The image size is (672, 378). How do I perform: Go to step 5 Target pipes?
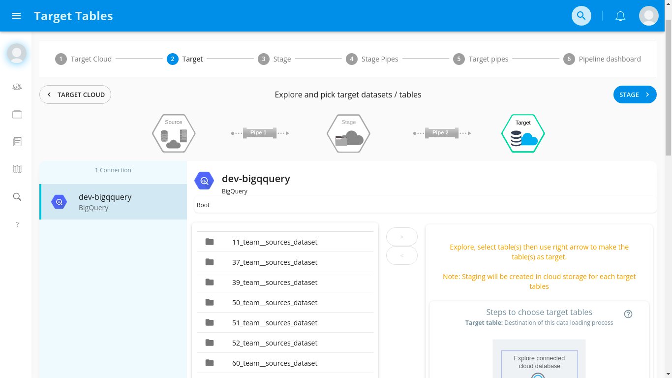pyautogui.click(x=481, y=59)
